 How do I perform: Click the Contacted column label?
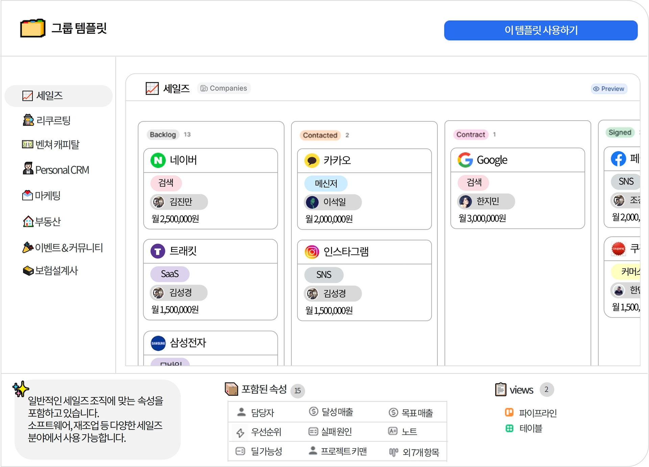pyautogui.click(x=320, y=135)
